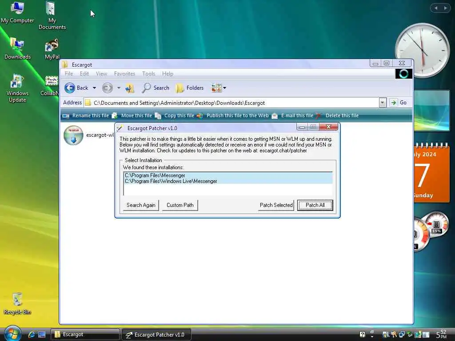Open the address bar dropdown
This screenshot has width=455, height=341.
[x=383, y=103]
